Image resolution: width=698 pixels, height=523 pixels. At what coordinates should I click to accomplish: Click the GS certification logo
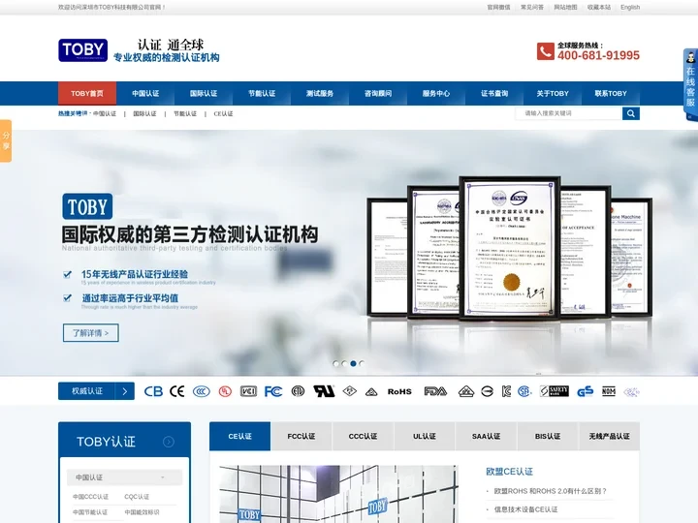pos(585,391)
